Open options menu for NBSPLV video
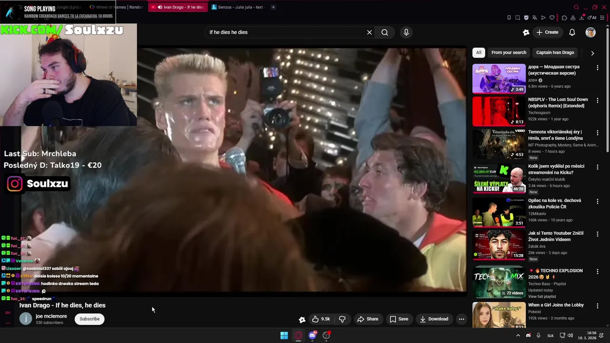Image resolution: width=610 pixels, height=343 pixels. [x=597, y=100]
